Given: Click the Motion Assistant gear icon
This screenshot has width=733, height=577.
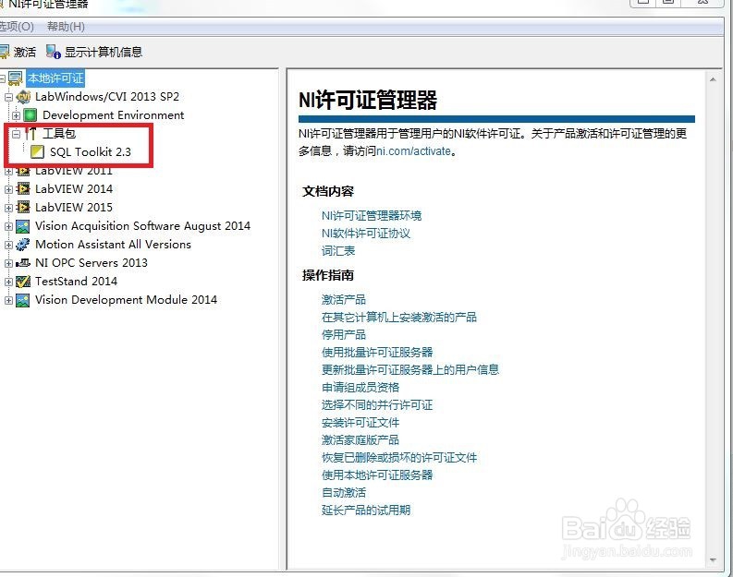Looking at the screenshot, I should tap(23, 244).
